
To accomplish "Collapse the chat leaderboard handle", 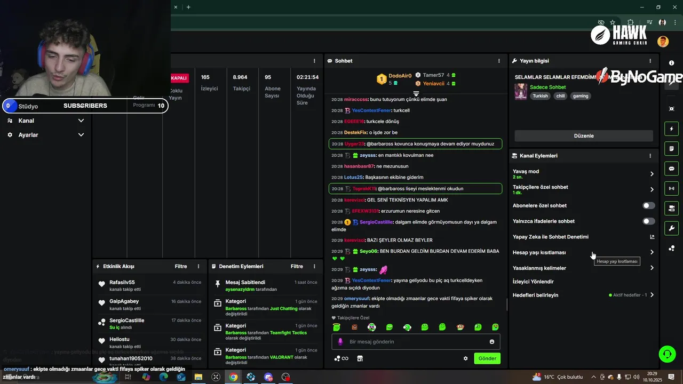I will 416,93.
